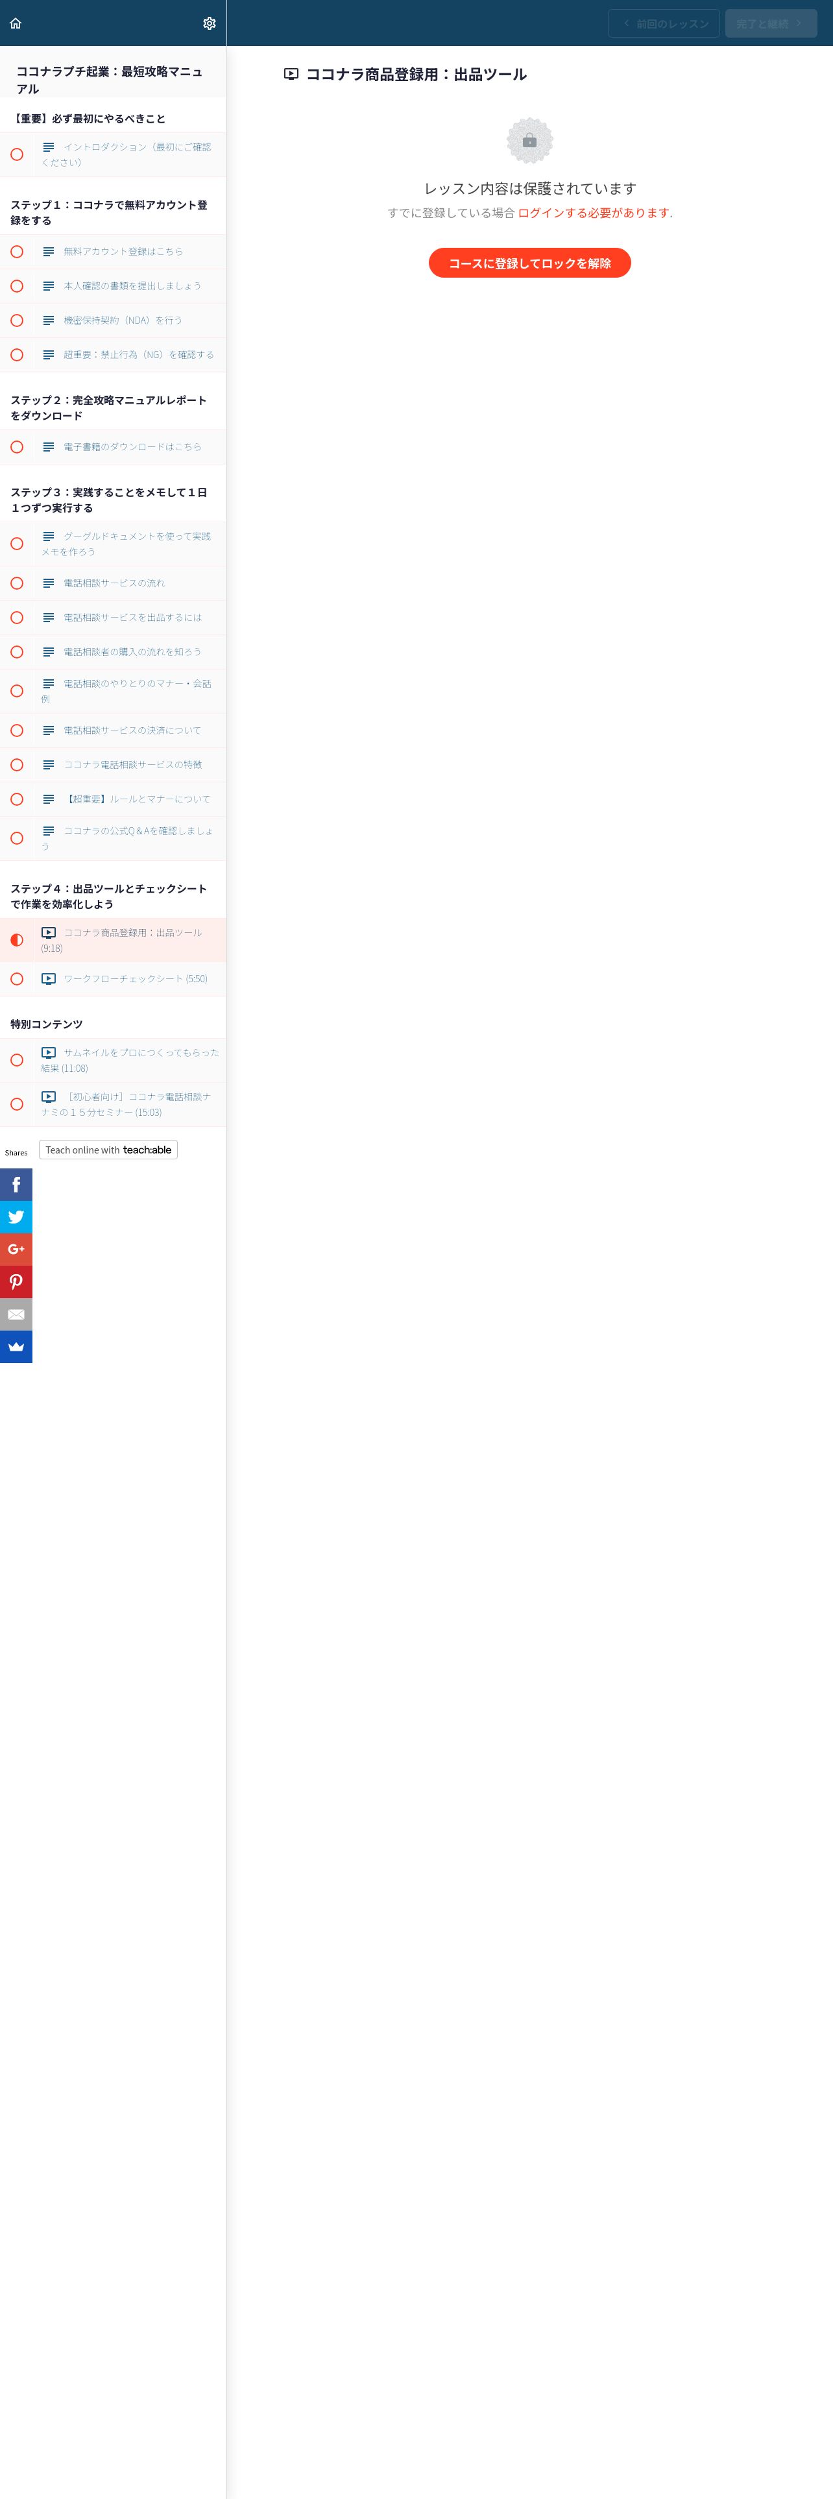Click text icon for イントロダクション lesson
This screenshot has width=833, height=2499.
coord(49,147)
